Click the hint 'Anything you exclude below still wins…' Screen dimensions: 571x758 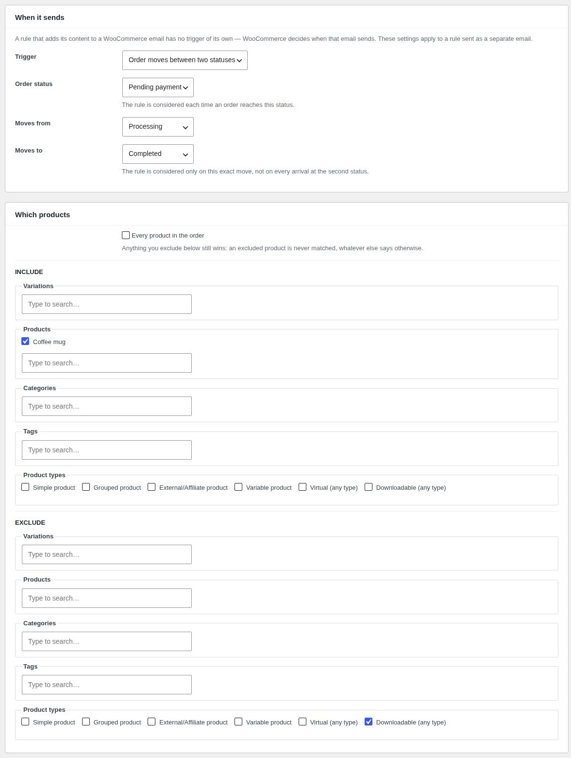click(x=272, y=248)
